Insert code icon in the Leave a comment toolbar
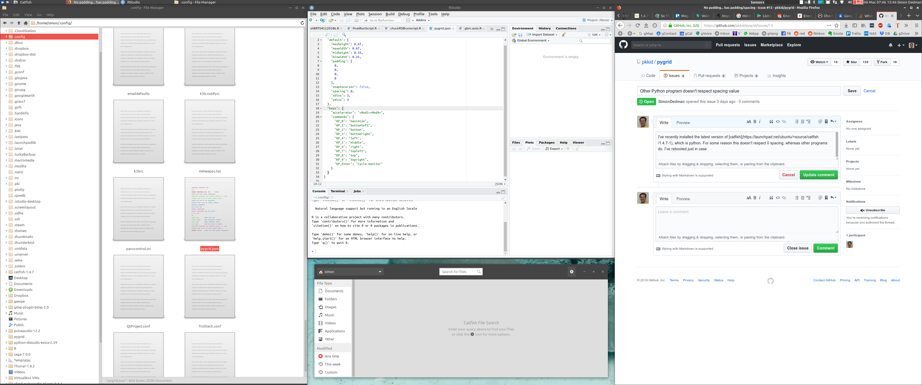 pos(778,198)
